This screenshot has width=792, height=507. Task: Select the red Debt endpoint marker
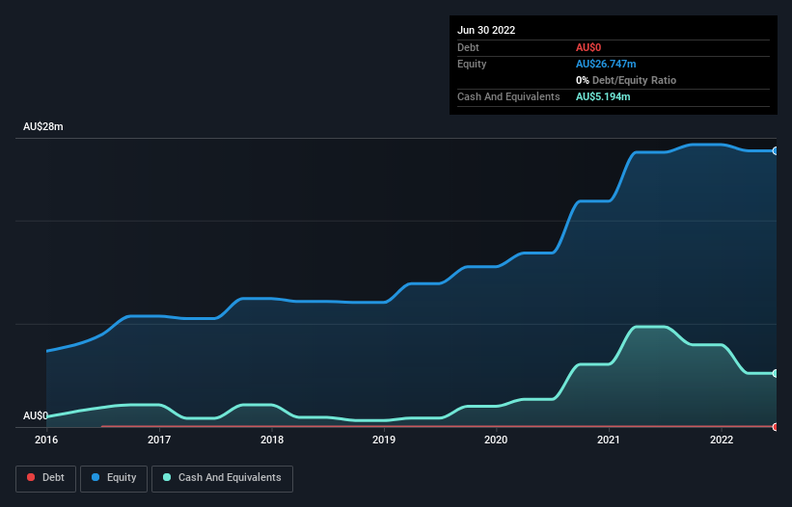[776, 427]
